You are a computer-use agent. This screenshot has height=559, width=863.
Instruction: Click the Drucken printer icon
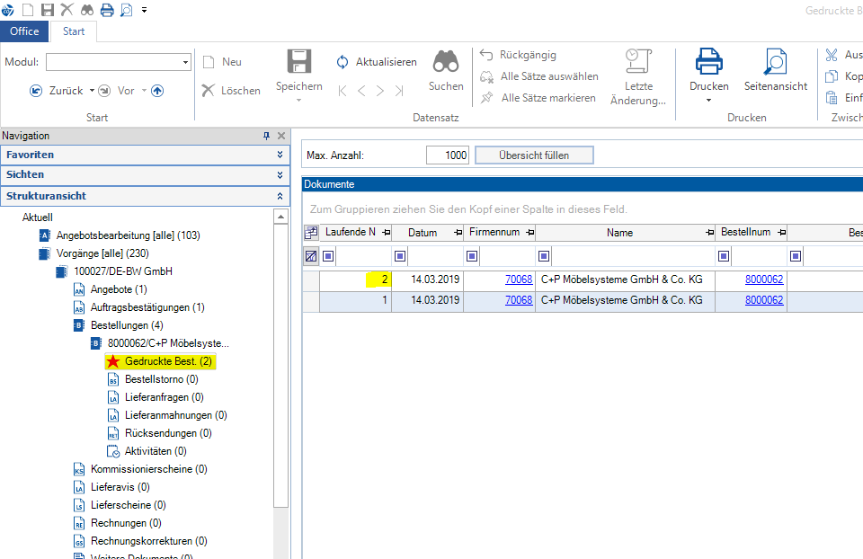tap(708, 63)
